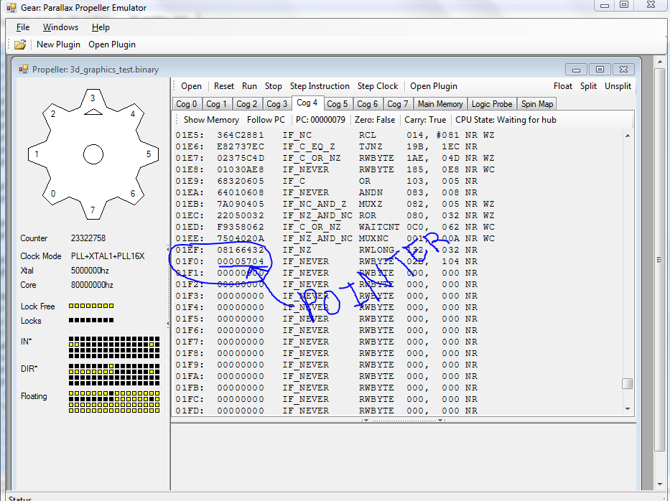This screenshot has width=670, height=501.
Task: Click Float to undock the panel
Action: [563, 86]
